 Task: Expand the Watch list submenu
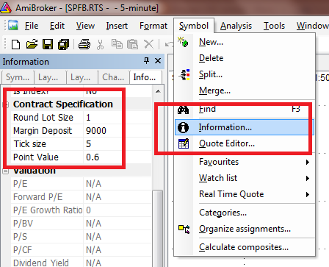coord(245,178)
